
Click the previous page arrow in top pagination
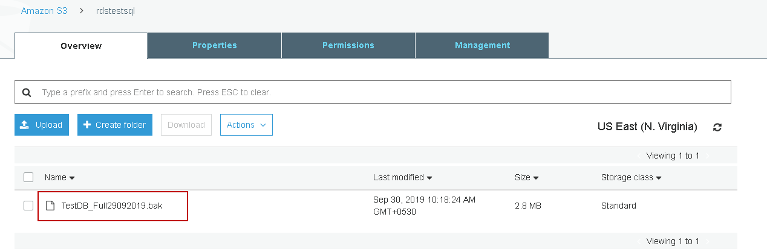pos(639,156)
